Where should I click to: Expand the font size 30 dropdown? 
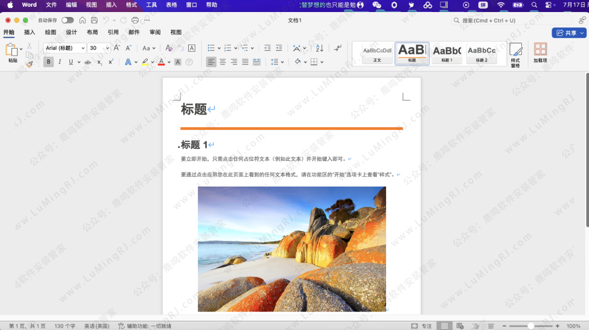107,48
